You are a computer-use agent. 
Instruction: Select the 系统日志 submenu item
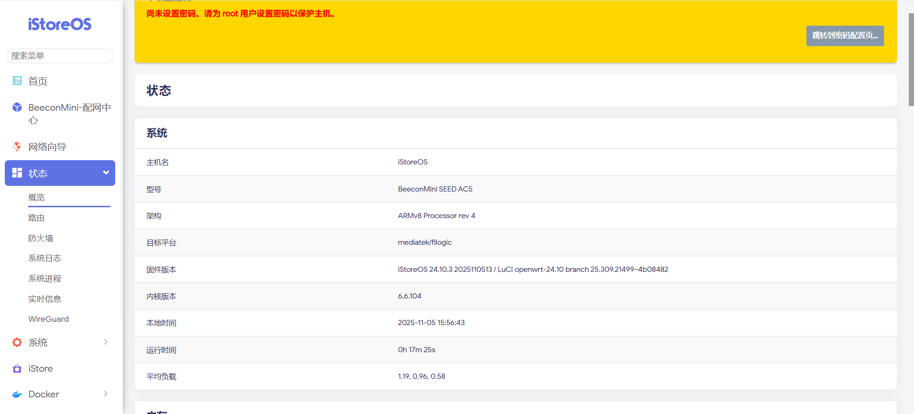coord(45,258)
